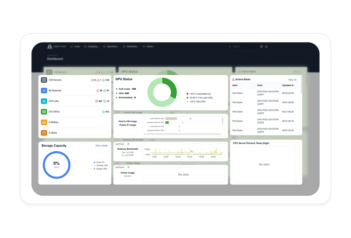Click the alert timestamp 09-21 05:50

click(x=288, y=130)
